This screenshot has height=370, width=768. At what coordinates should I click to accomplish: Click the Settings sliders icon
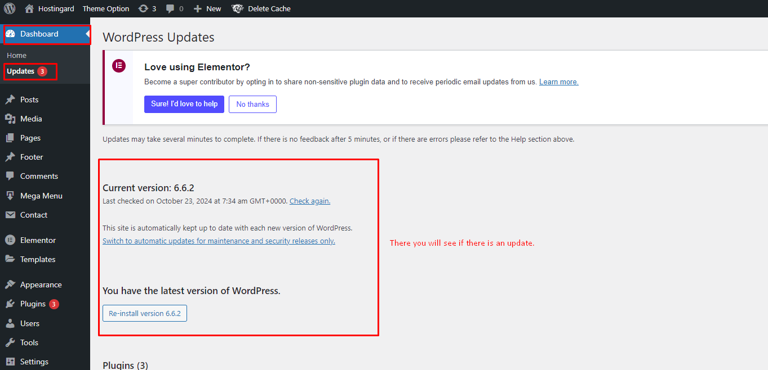pyautogui.click(x=10, y=362)
